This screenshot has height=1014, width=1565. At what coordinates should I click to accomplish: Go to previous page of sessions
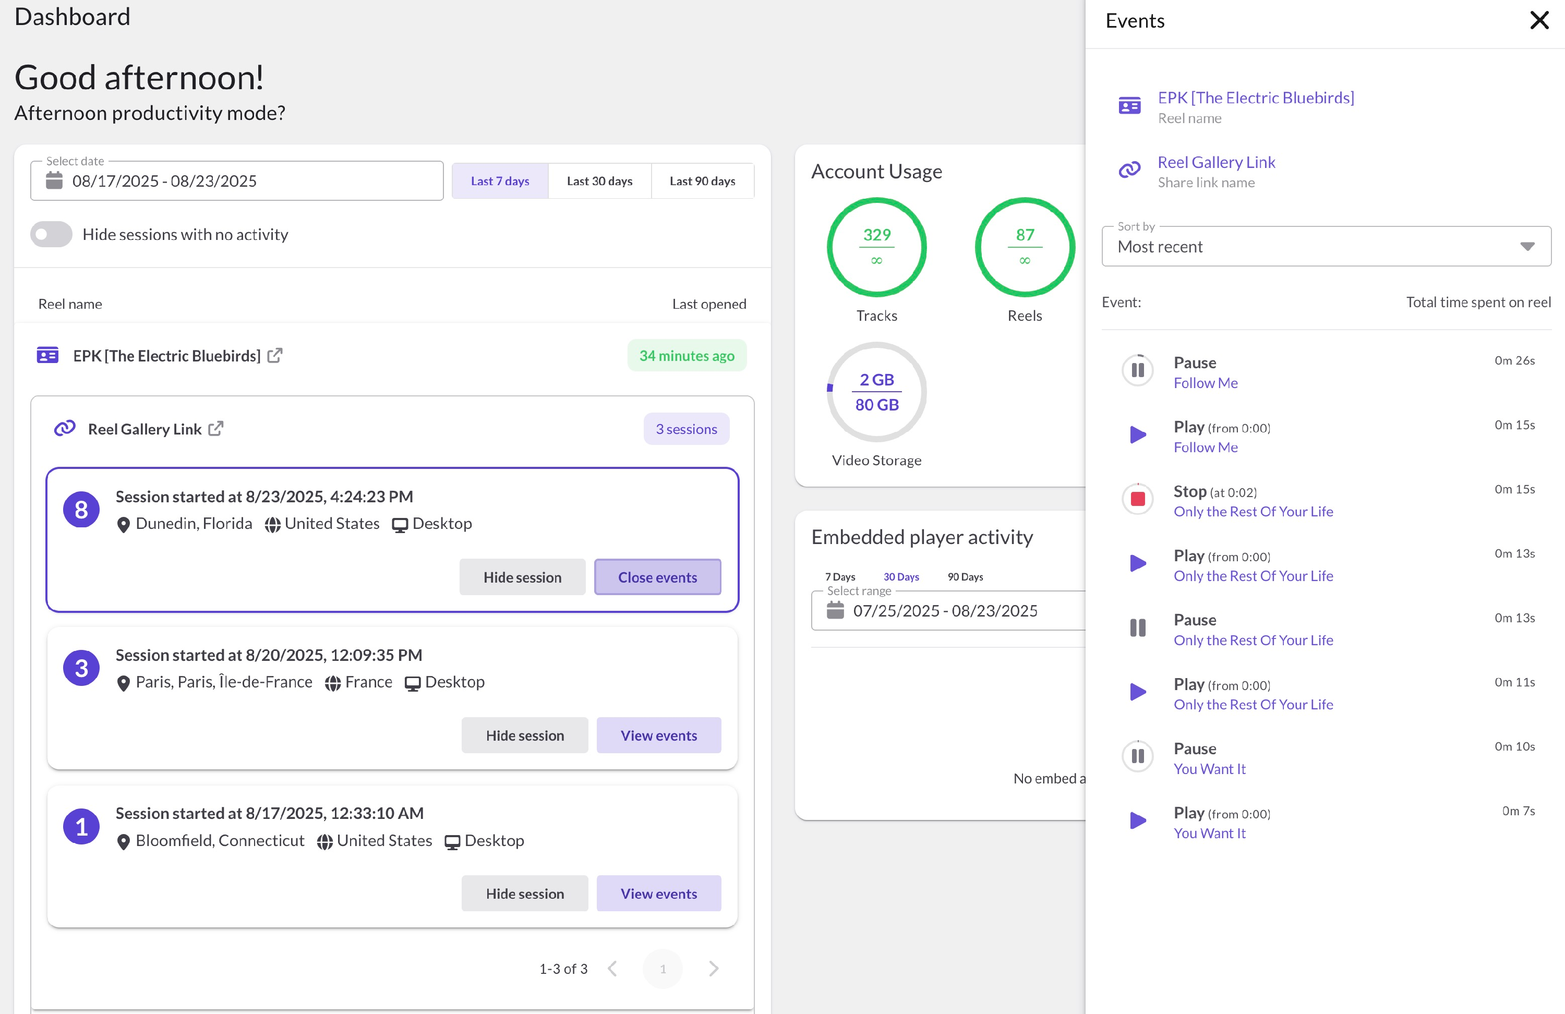click(612, 969)
